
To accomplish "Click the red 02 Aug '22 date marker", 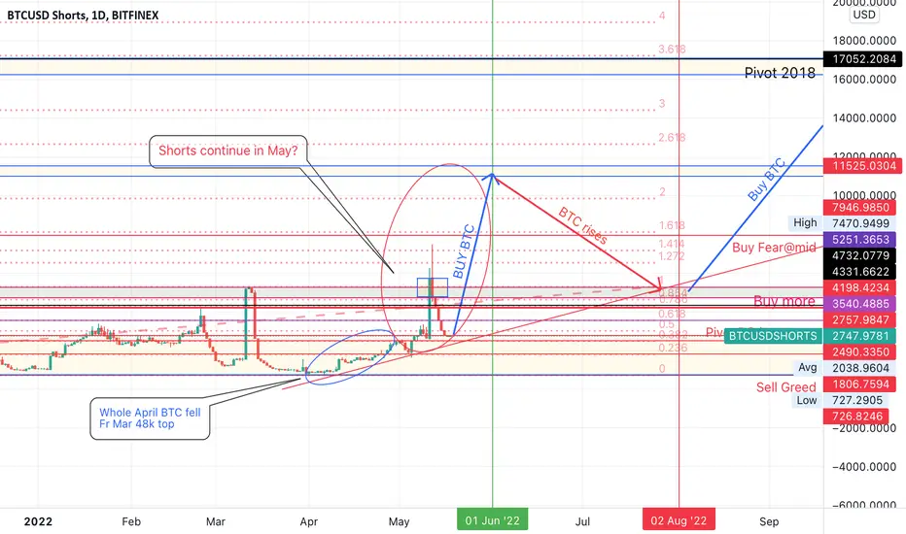I will pyautogui.click(x=679, y=520).
